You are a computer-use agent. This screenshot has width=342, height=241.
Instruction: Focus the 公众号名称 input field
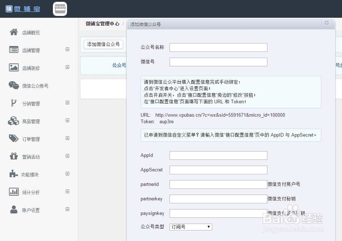click(218, 47)
